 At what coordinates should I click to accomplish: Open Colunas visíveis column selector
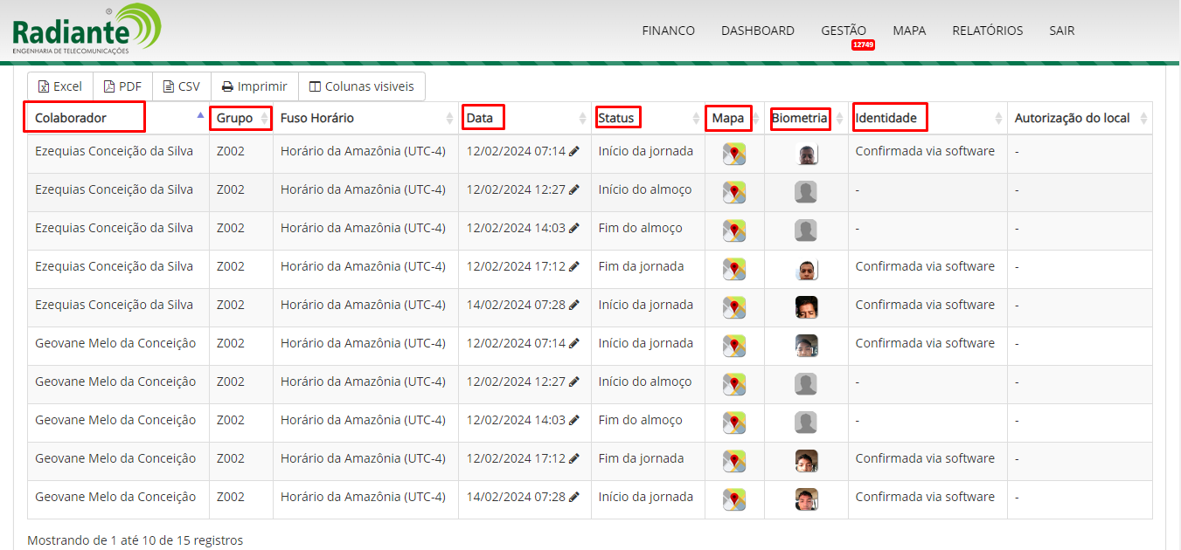point(362,86)
